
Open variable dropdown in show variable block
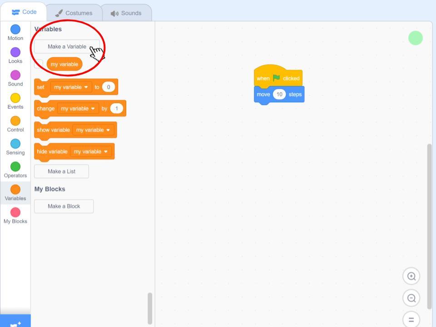pos(93,130)
